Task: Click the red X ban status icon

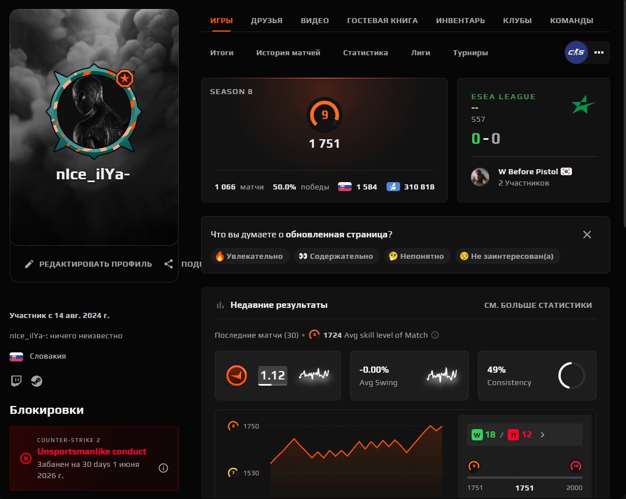Action: coord(26,458)
